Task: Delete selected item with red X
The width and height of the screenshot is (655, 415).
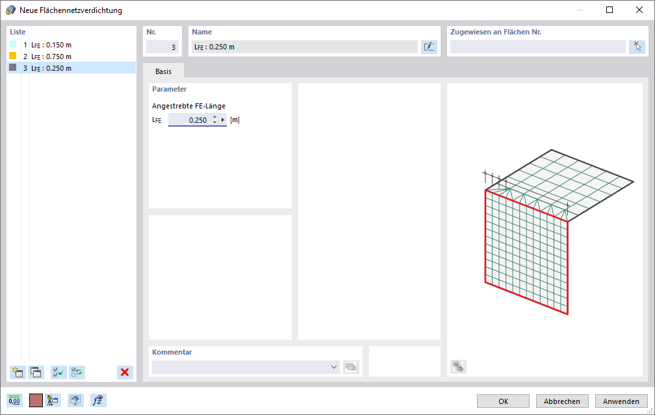Action: point(125,372)
